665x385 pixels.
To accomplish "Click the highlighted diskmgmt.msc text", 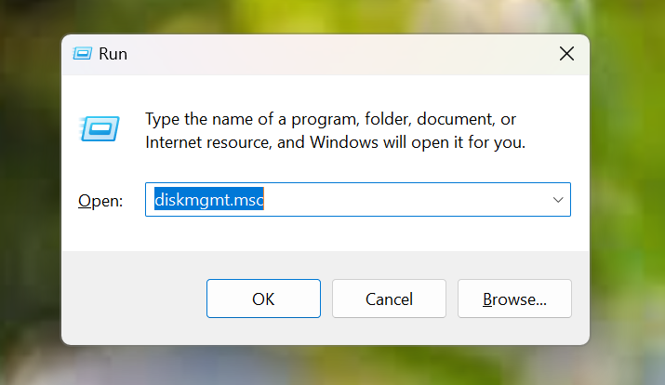I will click(209, 199).
